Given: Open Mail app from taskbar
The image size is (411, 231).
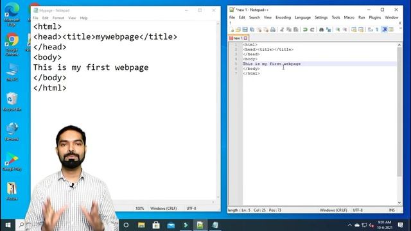Looking at the screenshot, I should (x=171, y=225).
